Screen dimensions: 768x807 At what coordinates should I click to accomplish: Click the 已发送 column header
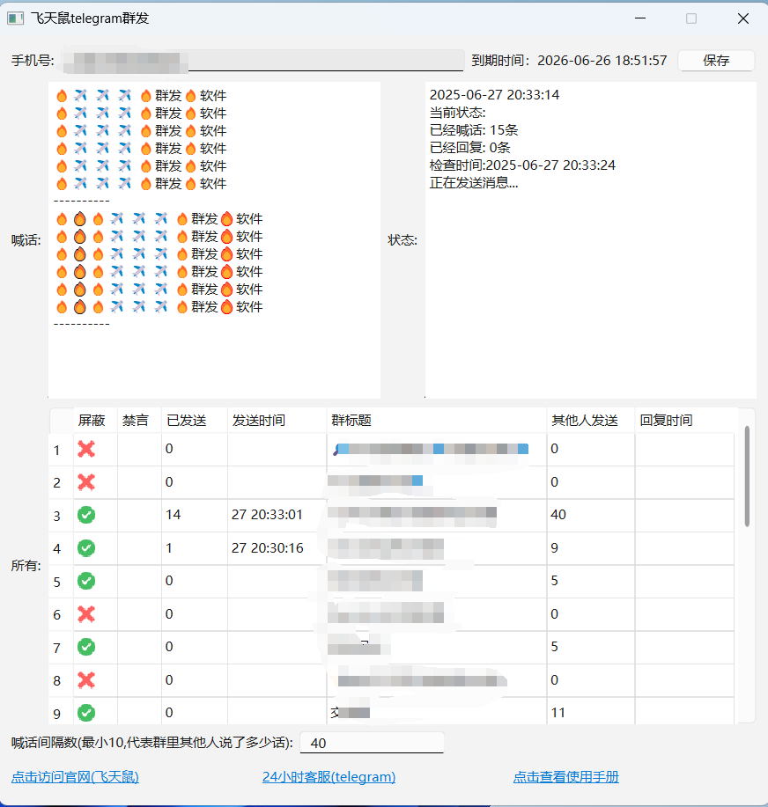click(x=187, y=421)
